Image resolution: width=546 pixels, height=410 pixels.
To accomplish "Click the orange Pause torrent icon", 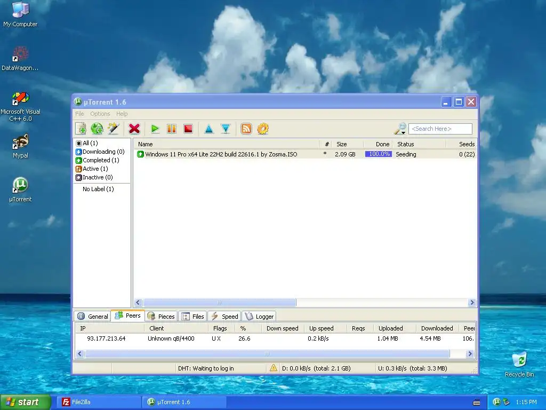I will tap(172, 129).
